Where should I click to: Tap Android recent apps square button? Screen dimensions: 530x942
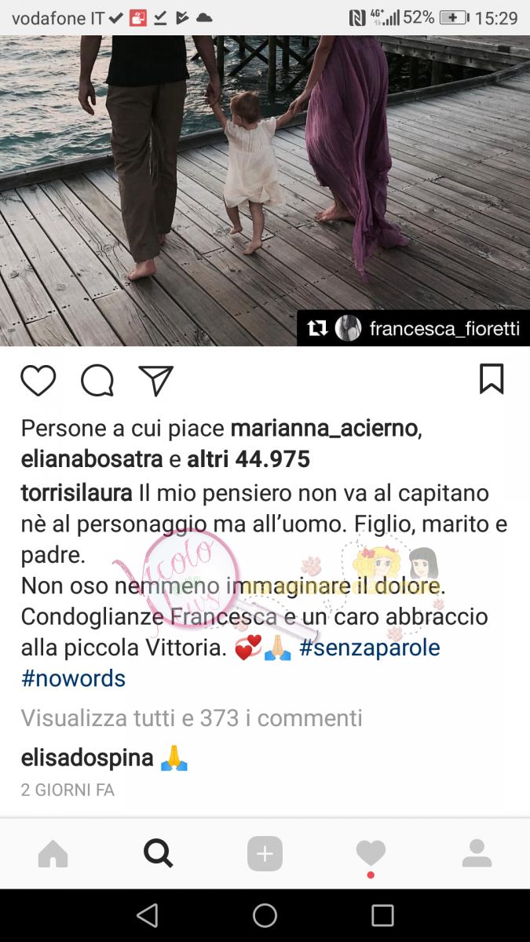coord(382,915)
